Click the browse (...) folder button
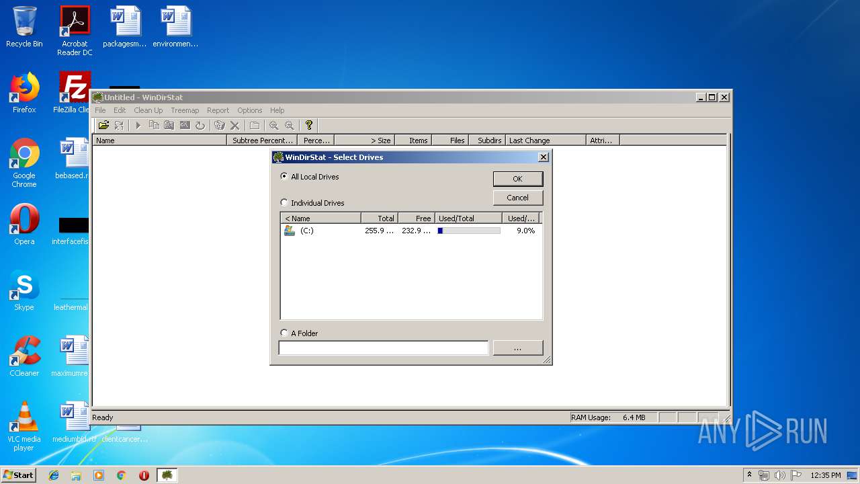Screen dimensions: 860x484 pos(517,348)
